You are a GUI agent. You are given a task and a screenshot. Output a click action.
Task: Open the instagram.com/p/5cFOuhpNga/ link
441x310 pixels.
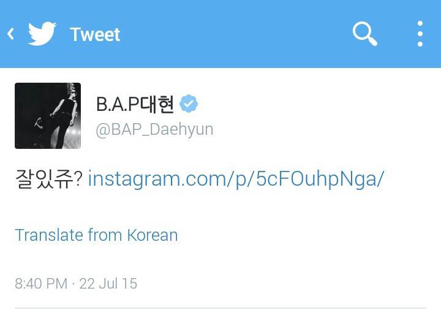click(236, 179)
